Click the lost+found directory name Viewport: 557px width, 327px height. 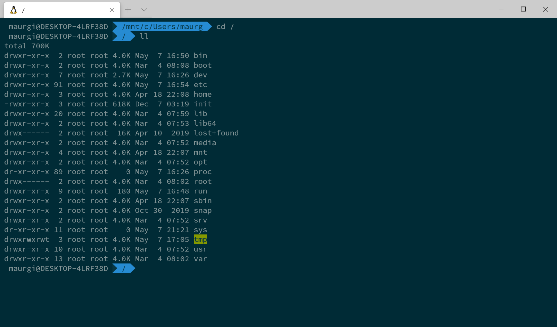[x=216, y=133]
